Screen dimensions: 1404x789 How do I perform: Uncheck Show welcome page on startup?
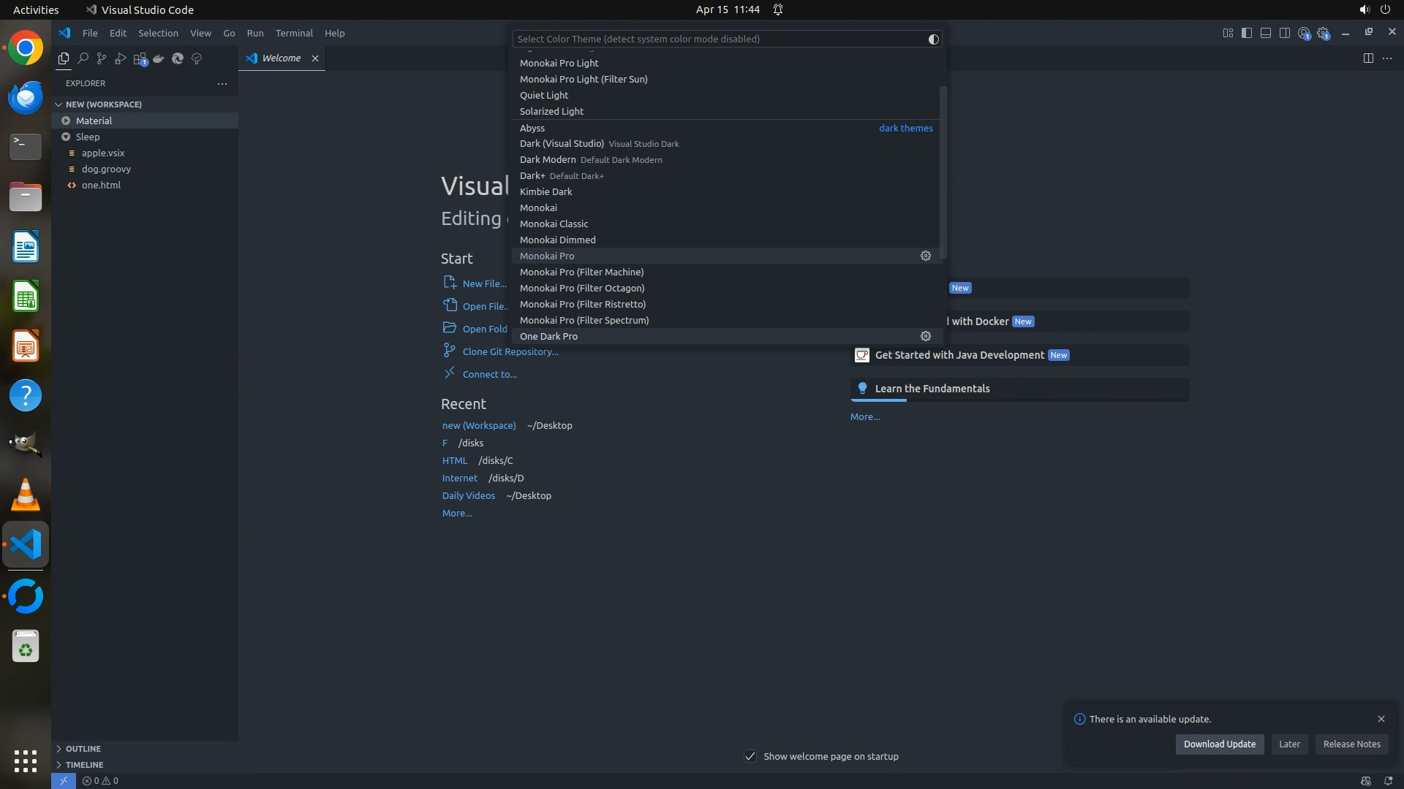tap(750, 756)
